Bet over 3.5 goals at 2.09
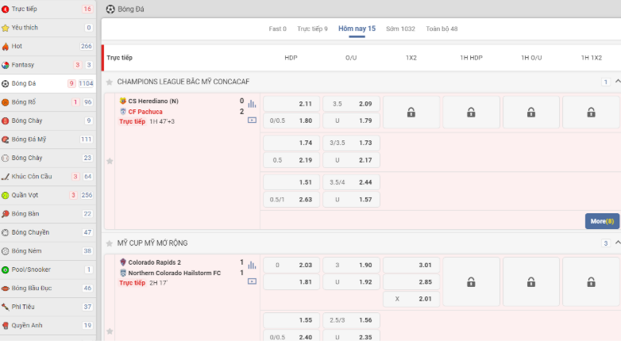 tap(351, 104)
